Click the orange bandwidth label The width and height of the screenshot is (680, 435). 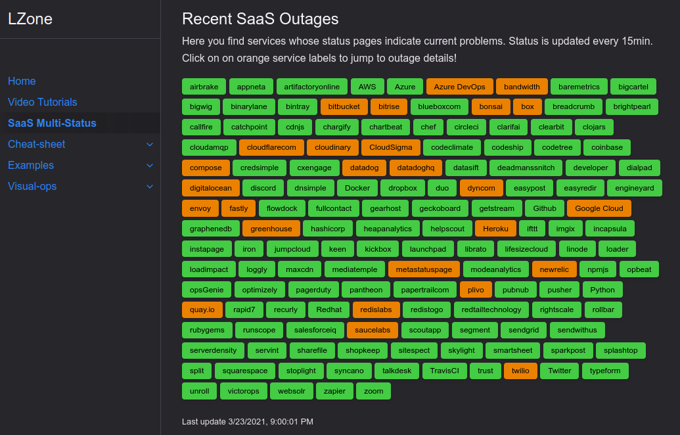pos(522,86)
